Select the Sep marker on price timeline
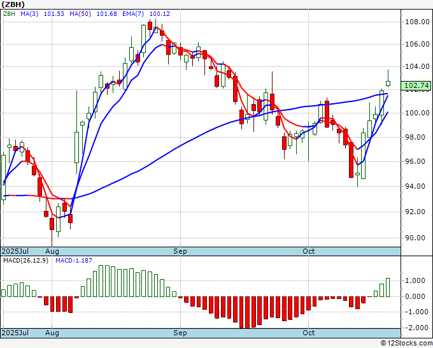433x348 pixels. pos(180,251)
